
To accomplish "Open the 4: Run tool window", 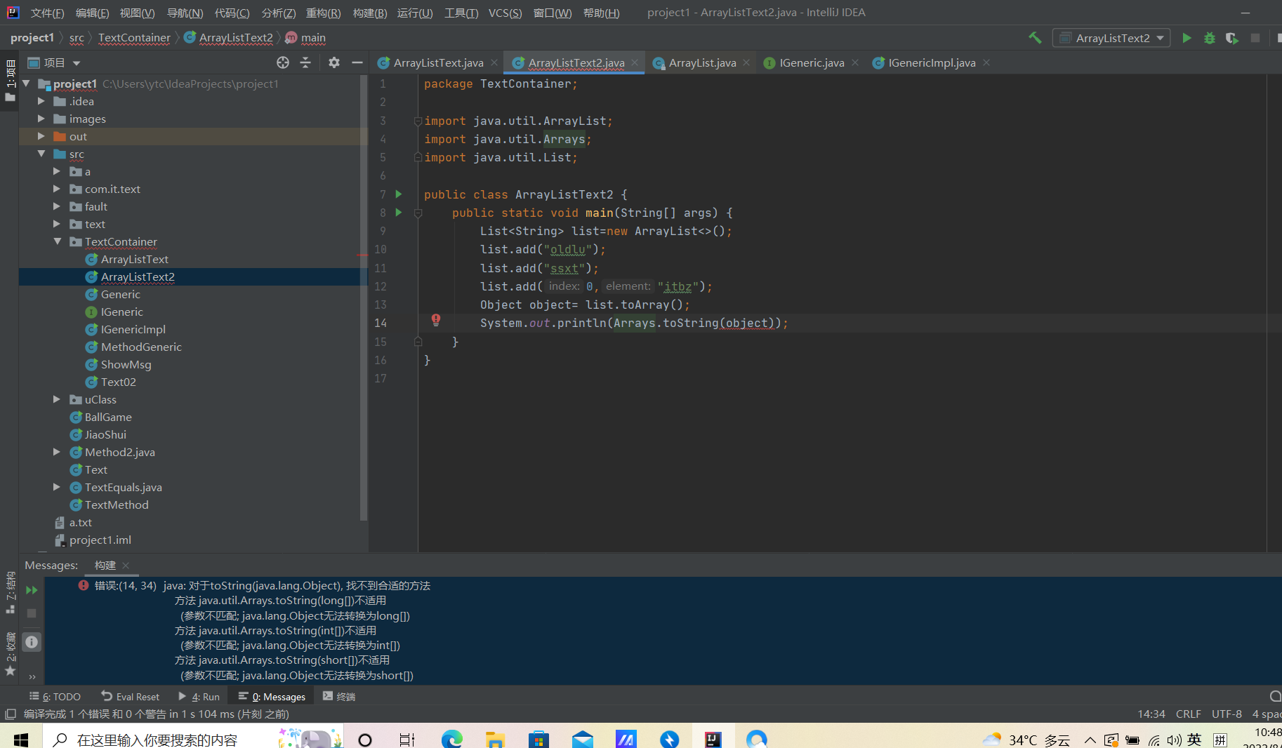I will (x=199, y=697).
